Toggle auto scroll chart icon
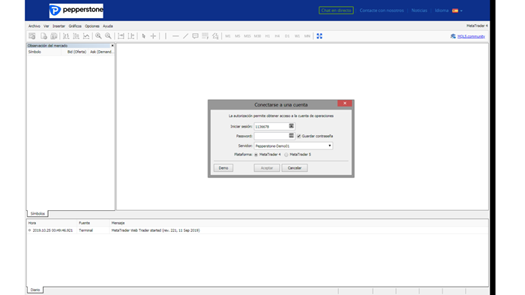 [121, 36]
